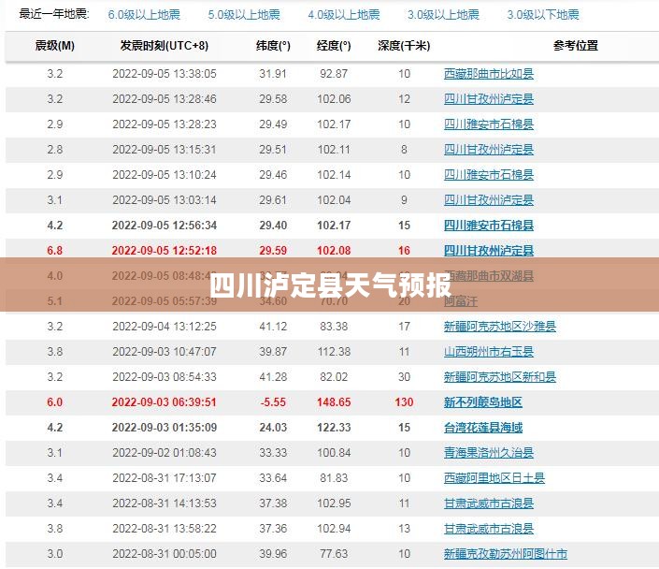This screenshot has width=659, height=569.
Task: Click the longitude value 102.06
Action: (334, 99)
